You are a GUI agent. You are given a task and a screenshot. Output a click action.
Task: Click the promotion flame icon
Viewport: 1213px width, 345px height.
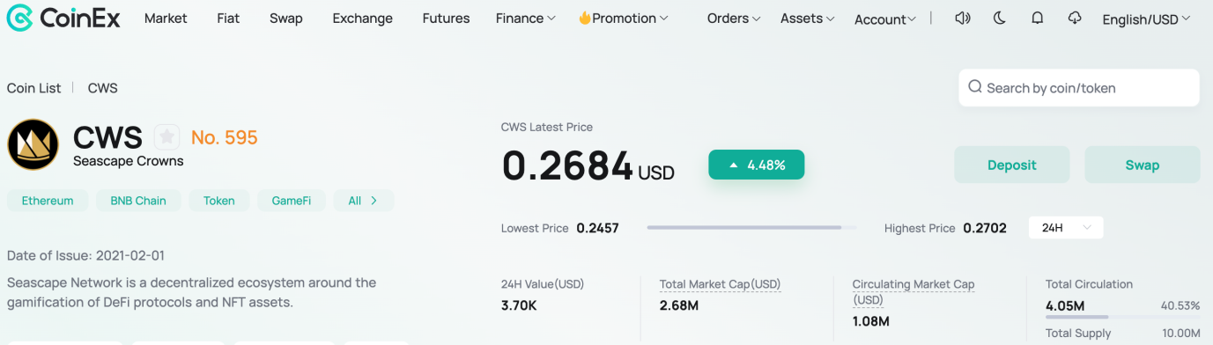coord(585,18)
